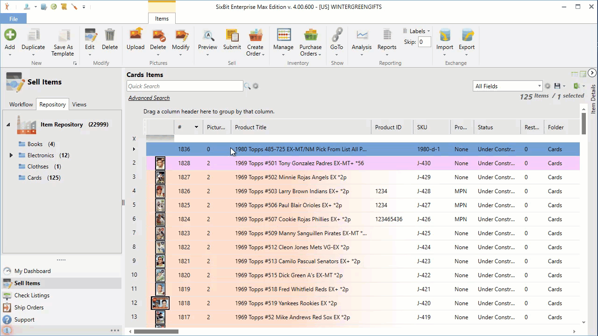Click the GoTo chain link icon
This screenshot has height=336, width=598.
coord(337,35)
